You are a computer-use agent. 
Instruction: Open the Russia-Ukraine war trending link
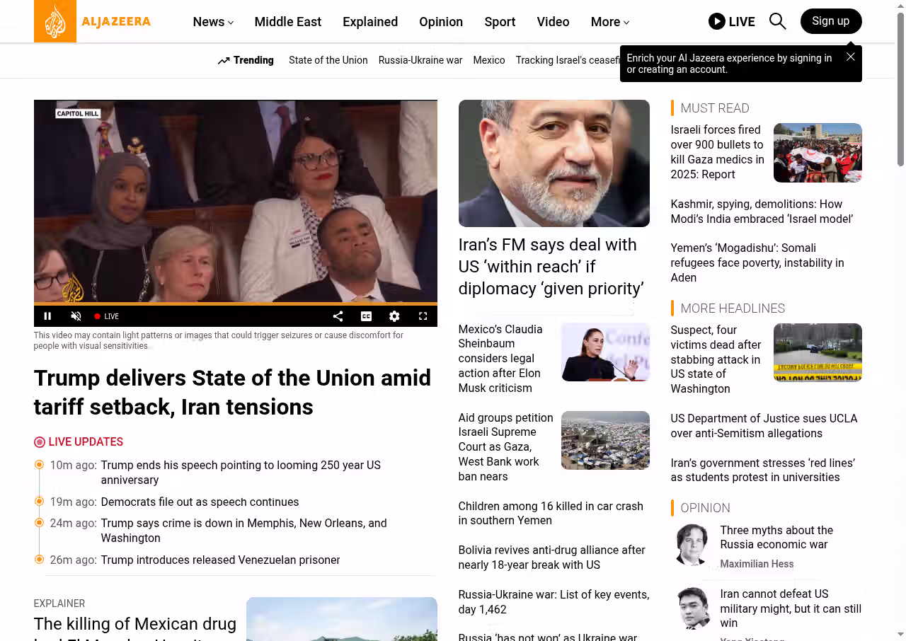[420, 60]
